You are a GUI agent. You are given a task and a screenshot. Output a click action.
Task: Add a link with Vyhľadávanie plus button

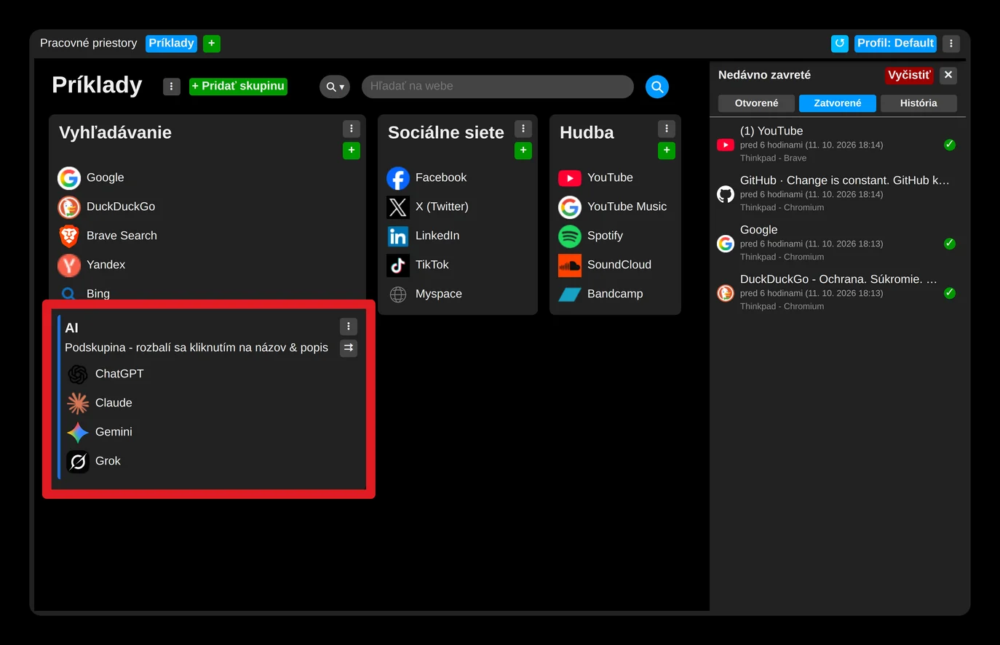pyautogui.click(x=351, y=151)
